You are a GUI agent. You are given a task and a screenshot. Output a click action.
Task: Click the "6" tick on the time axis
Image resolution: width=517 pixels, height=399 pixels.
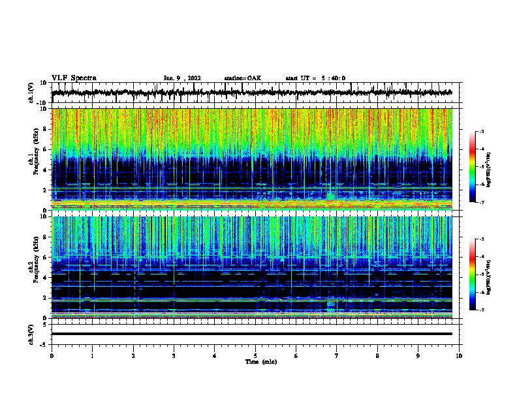coord(296,356)
